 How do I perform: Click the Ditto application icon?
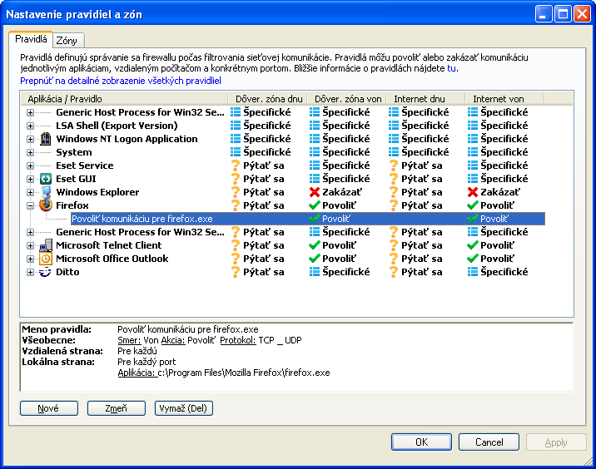click(46, 272)
